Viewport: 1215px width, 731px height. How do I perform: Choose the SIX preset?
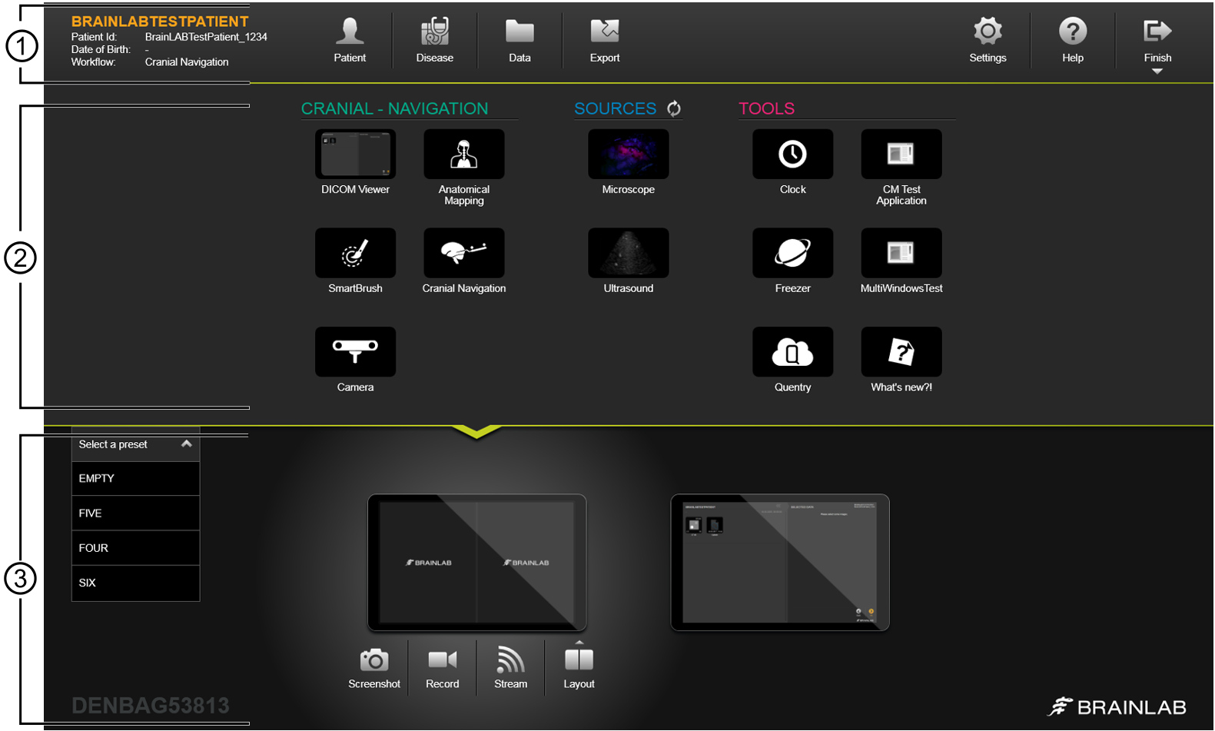point(135,583)
